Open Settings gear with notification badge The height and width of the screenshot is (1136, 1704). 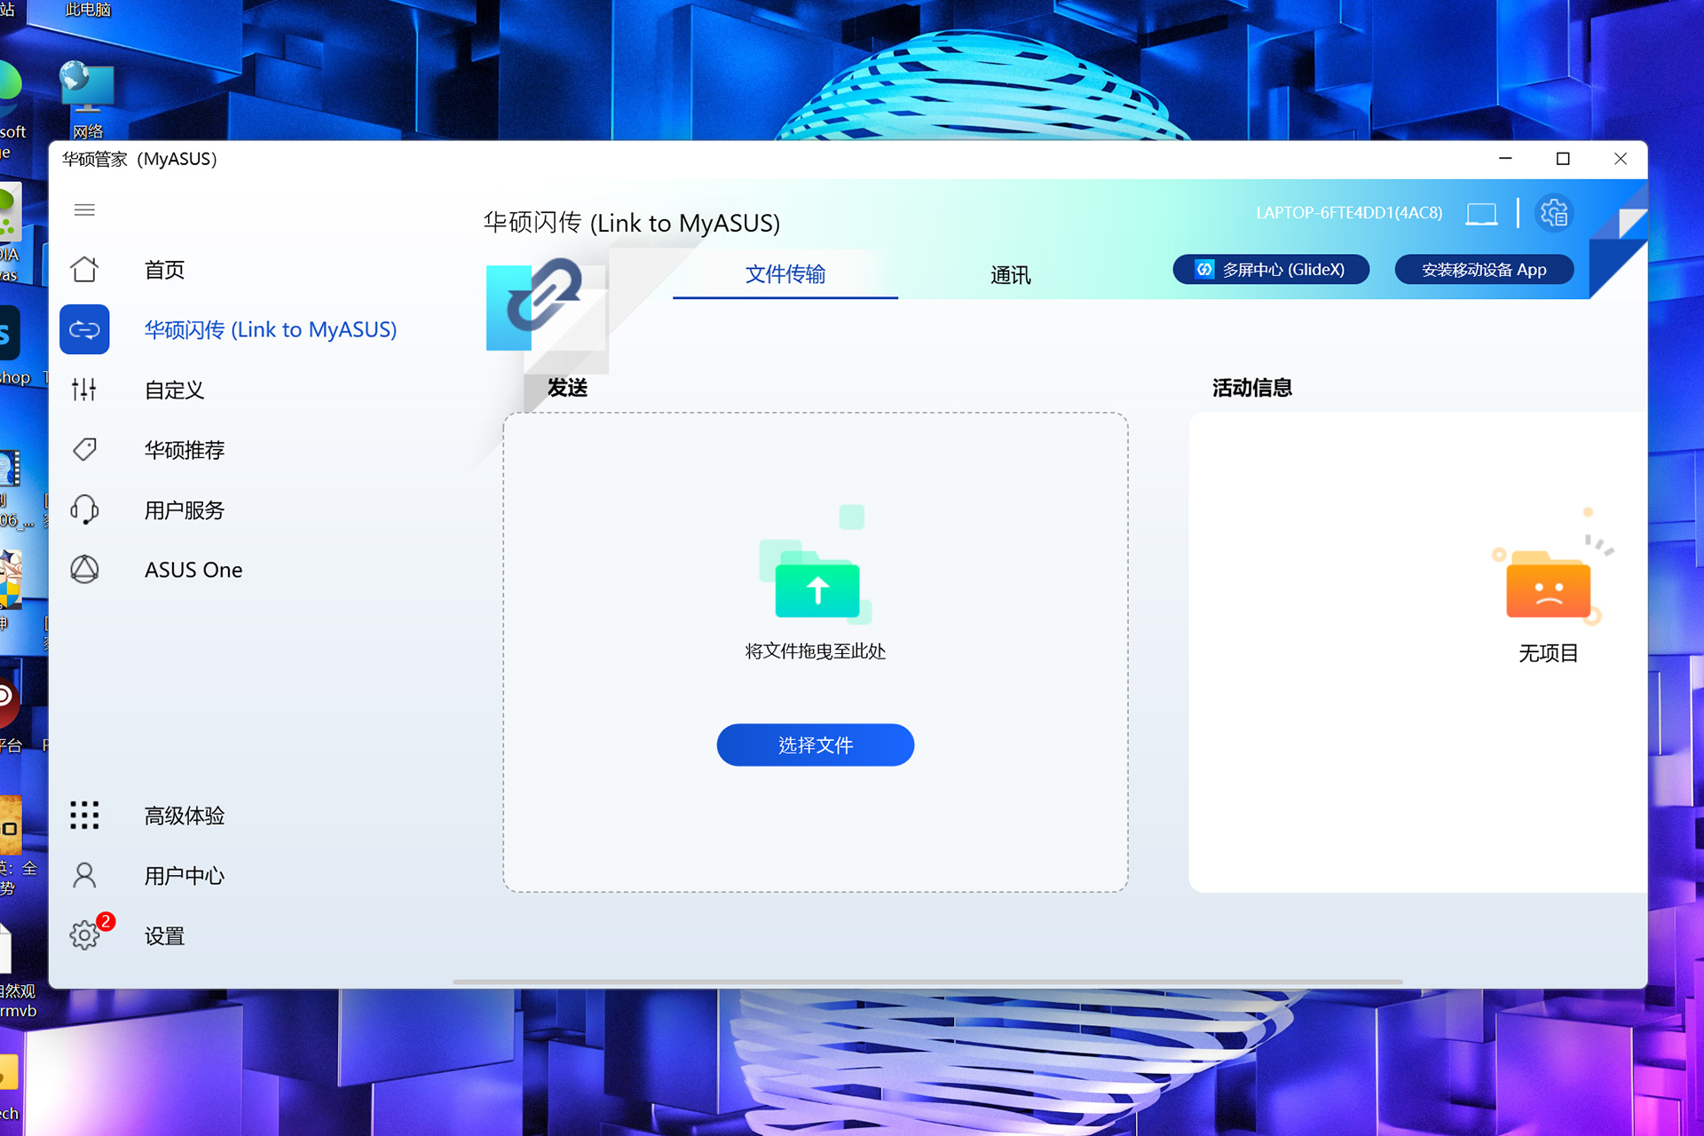tap(84, 935)
